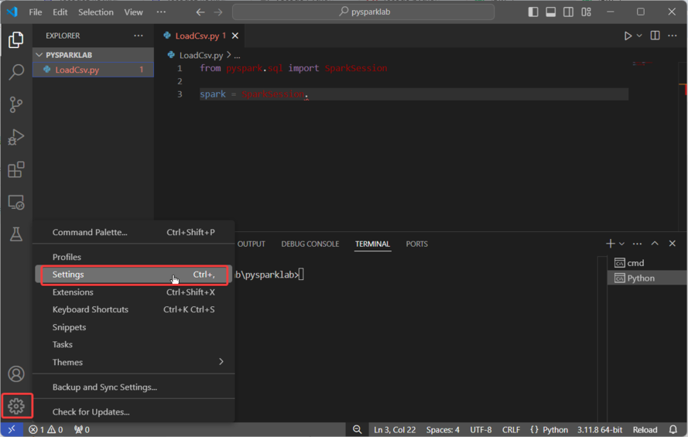This screenshot has width=688, height=437.
Task: Select the cmd terminal in the list
Action: pyautogui.click(x=635, y=263)
